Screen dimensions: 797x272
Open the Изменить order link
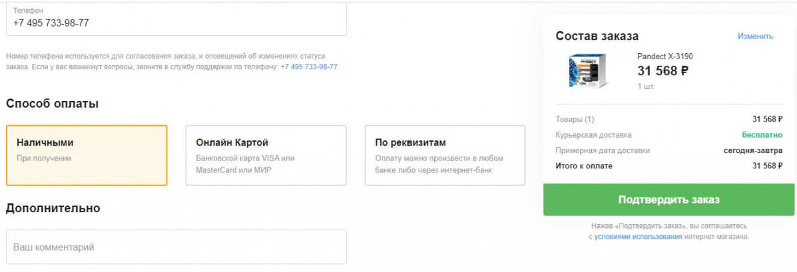click(755, 37)
